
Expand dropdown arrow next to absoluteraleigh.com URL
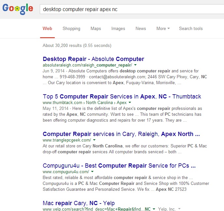tap(135, 65)
